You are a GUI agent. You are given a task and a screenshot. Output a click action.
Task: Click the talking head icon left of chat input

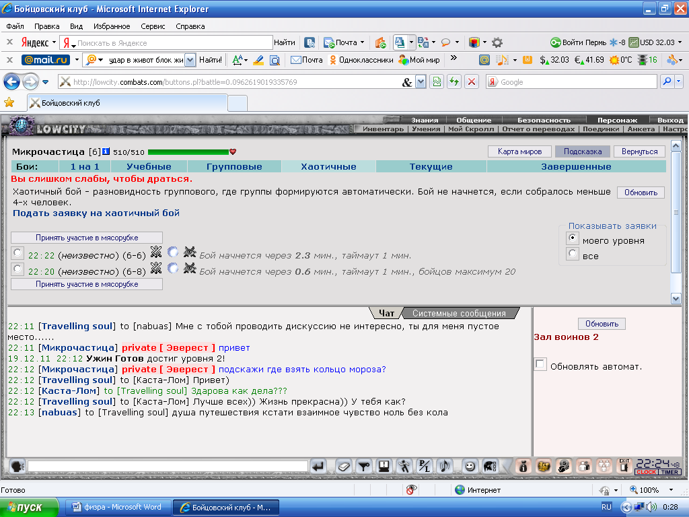[17, 467]
